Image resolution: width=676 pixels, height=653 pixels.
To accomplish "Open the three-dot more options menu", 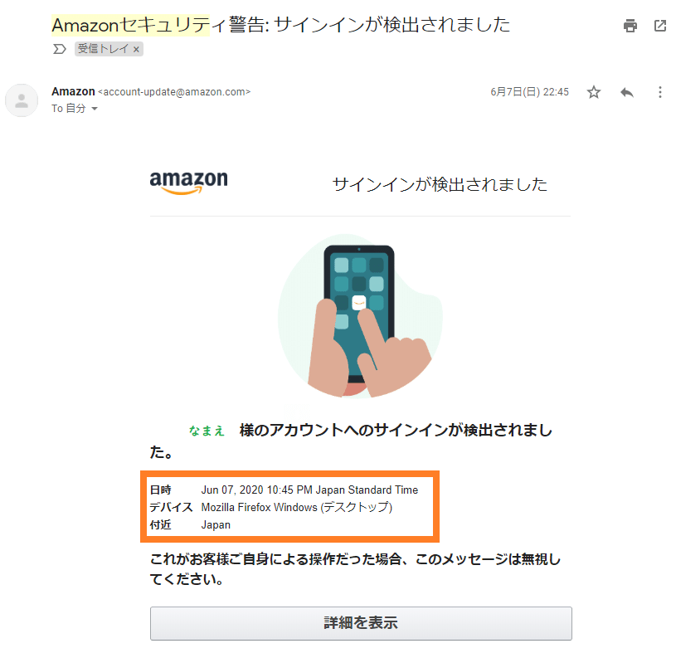I will point(659,92).
